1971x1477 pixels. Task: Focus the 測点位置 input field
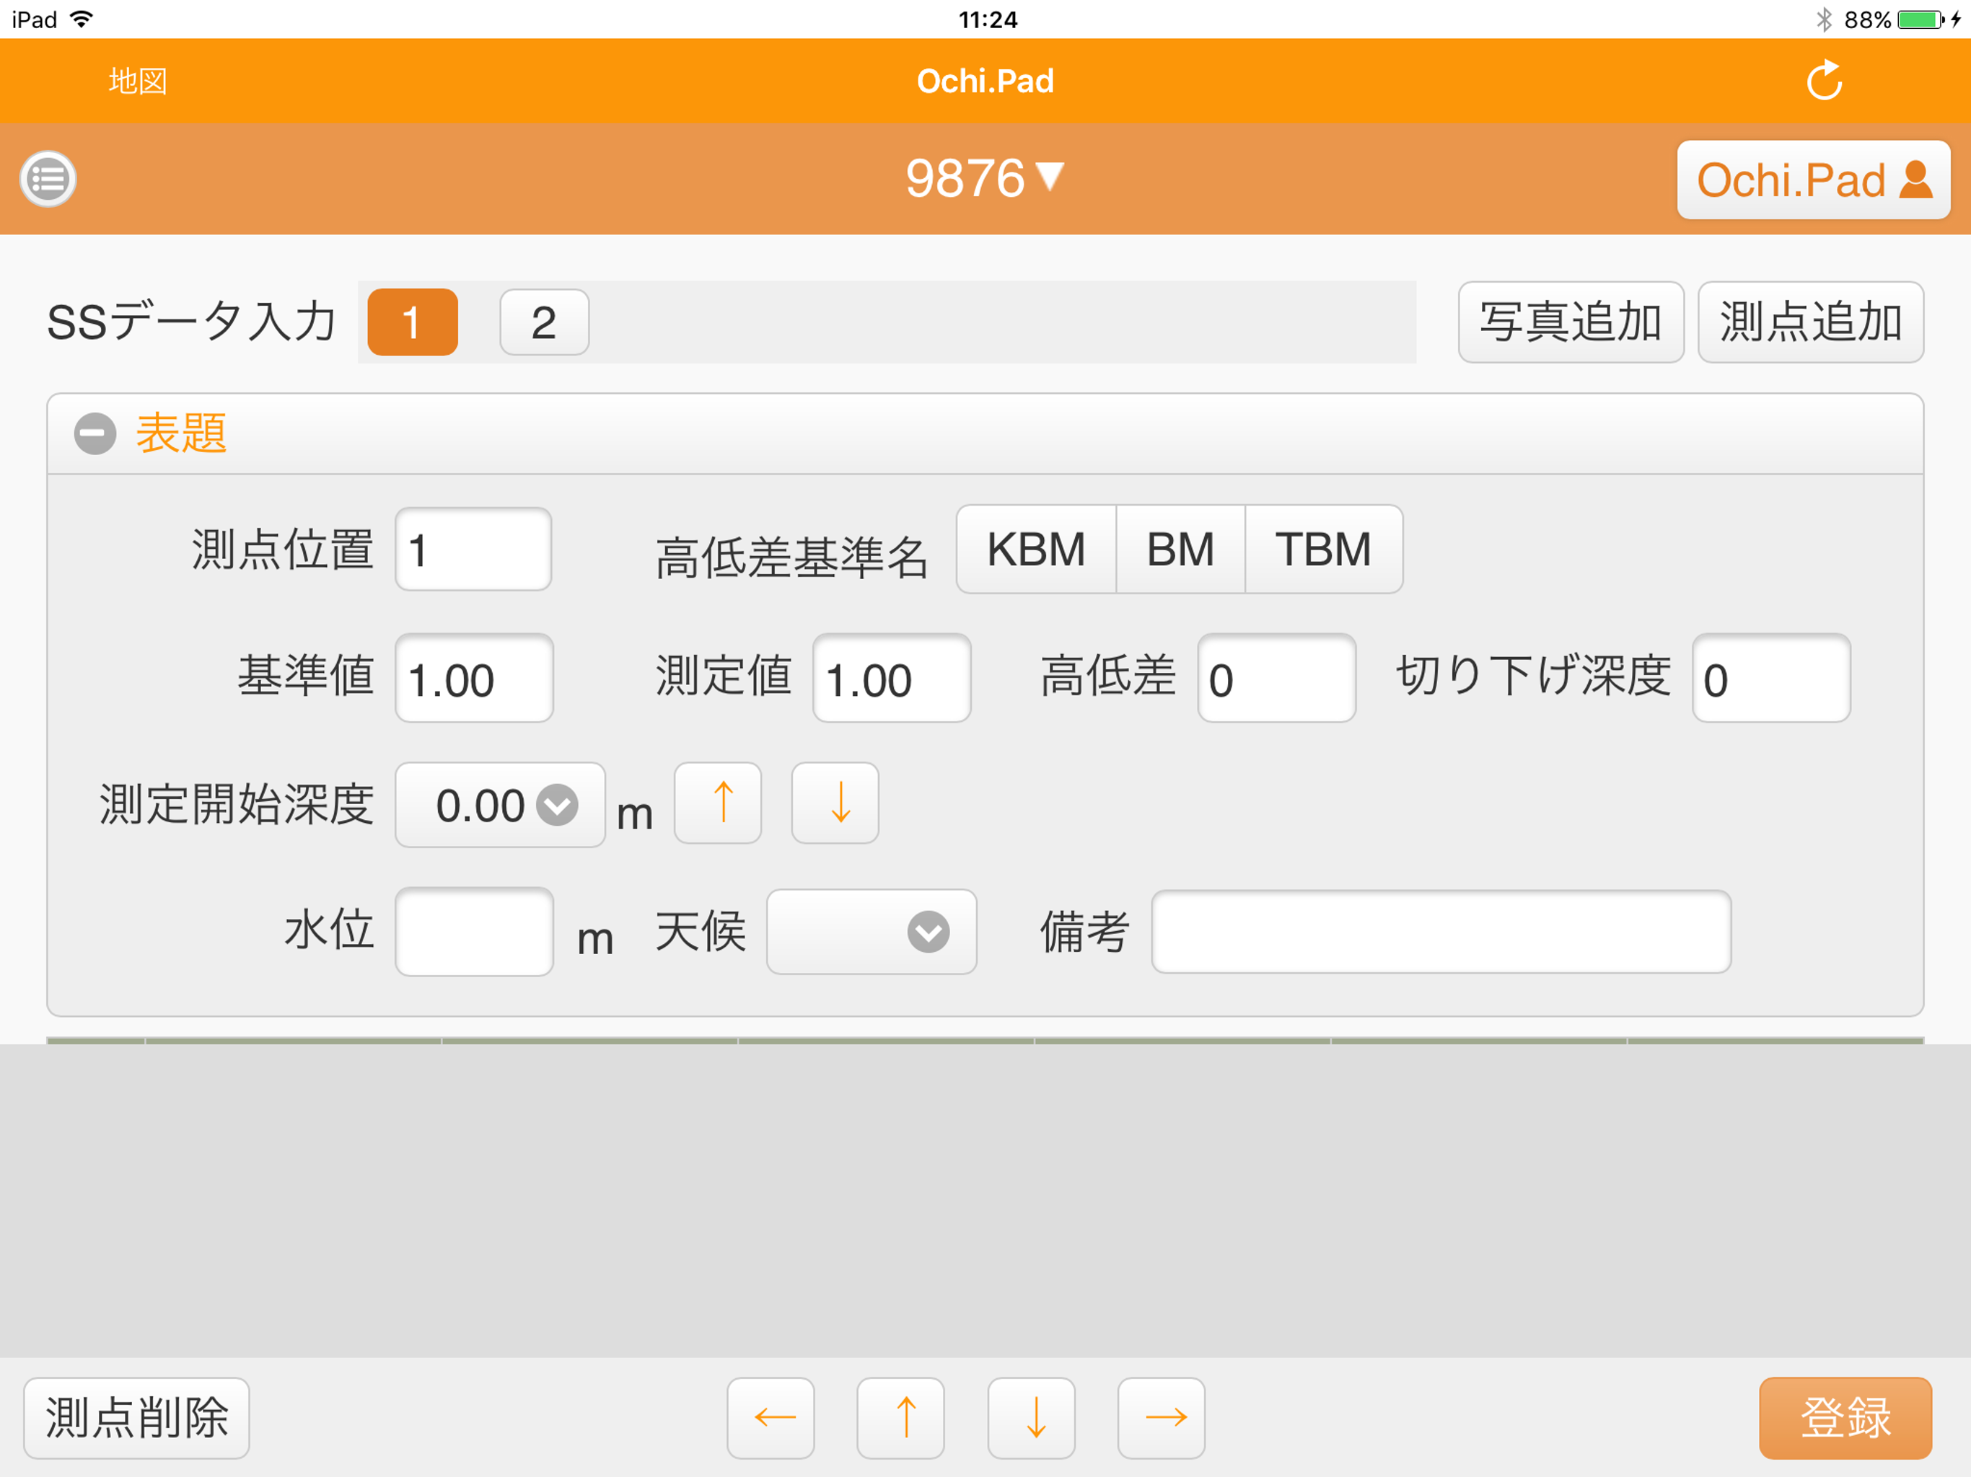pyautogui.click(x=474, y=550)
